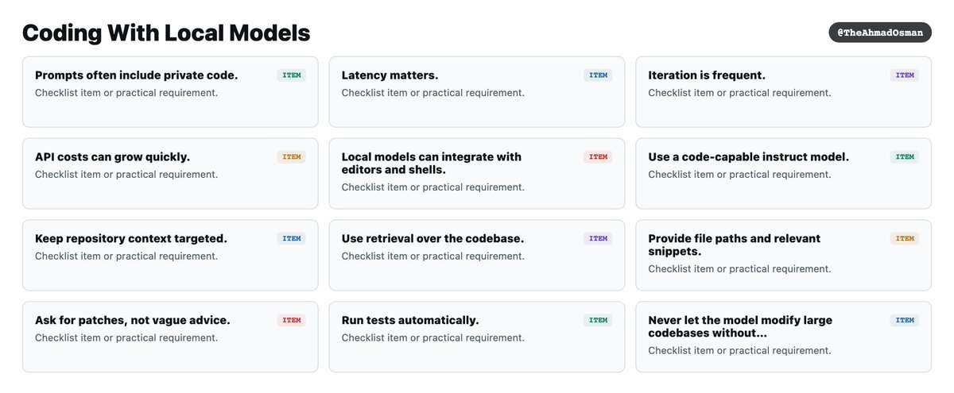This screenshot has height=393, width=954.
Task: Select the green ITEM tag on private code card
Action: 292,75
